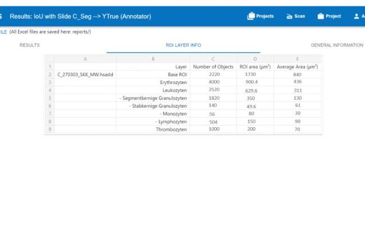Click the Projects briefcase icon
This screenshot has width=365, height=241.
click(251, 16)
